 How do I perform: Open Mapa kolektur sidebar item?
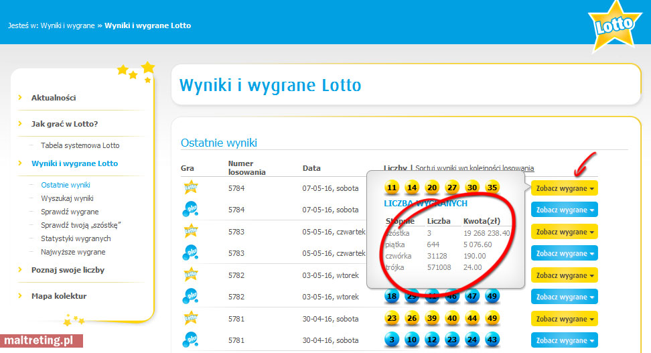click(x=59, y=296)
